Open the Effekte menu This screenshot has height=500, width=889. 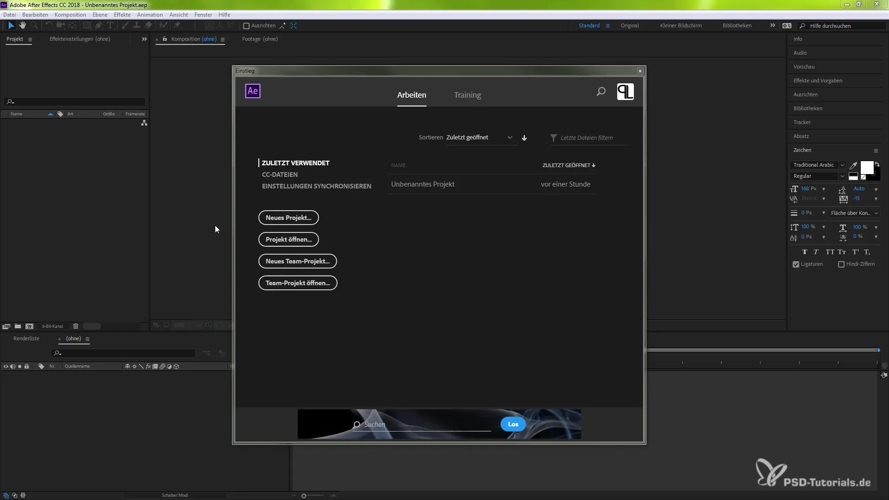(122, 15)
